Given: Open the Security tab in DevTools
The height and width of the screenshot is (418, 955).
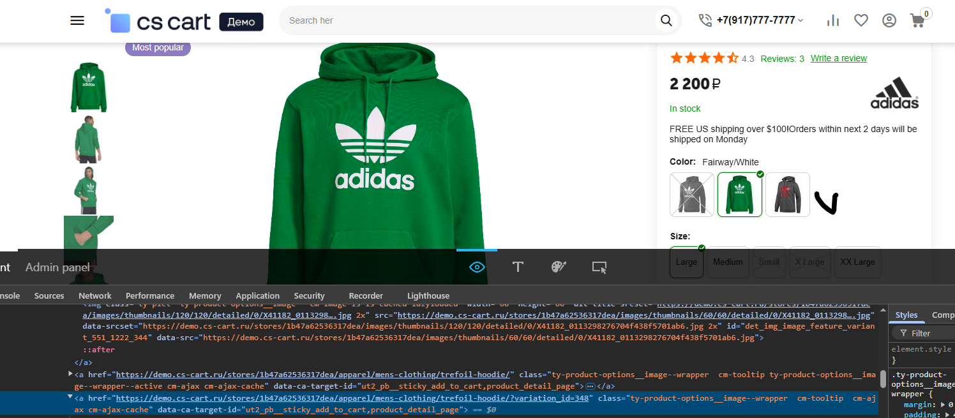Looking at the screenshot, I should tap(310, 295).
